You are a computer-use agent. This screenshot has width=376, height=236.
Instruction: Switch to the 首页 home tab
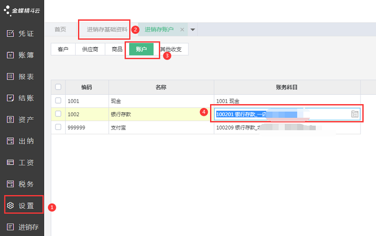coord(60,30)
